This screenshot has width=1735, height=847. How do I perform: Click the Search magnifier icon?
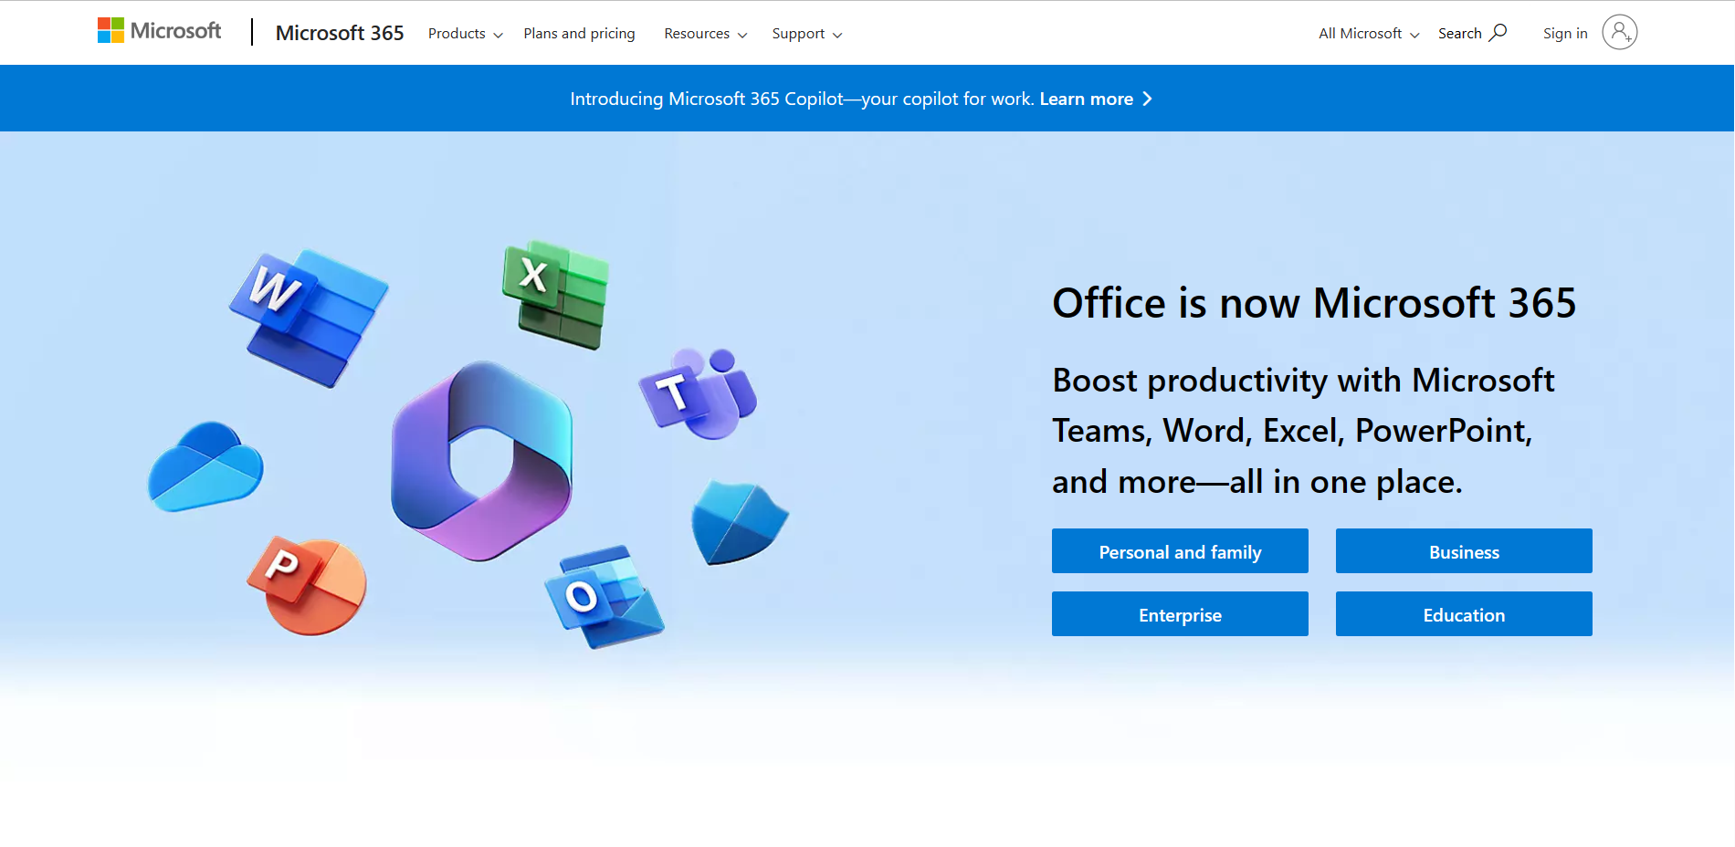tap(1498, 33)
